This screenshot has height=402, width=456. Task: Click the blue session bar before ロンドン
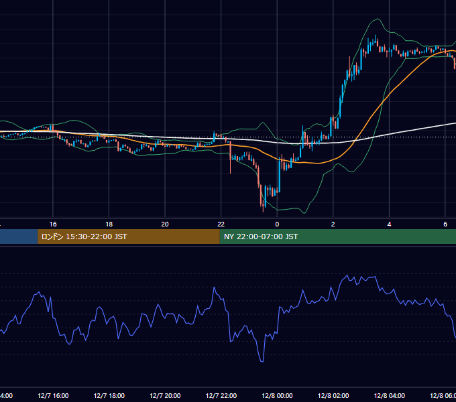point(19,237)
